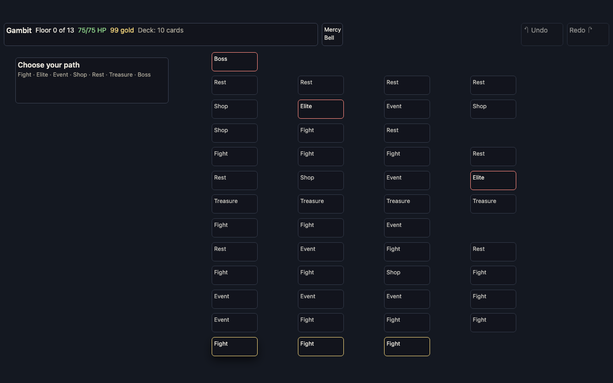The width and height of the screenshot is (613, 383).
Task: Choose the rightmost highlighted Fight node
Action: click(x=407, y=347)
